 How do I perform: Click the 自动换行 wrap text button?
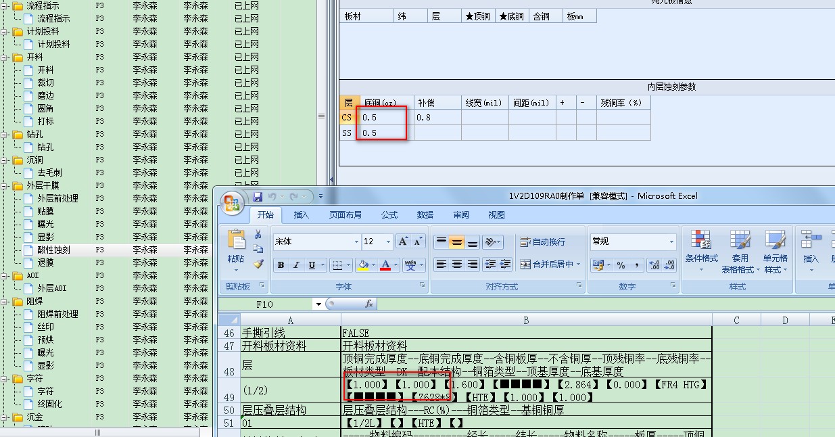pyautogui.click(x=543, y=241)
